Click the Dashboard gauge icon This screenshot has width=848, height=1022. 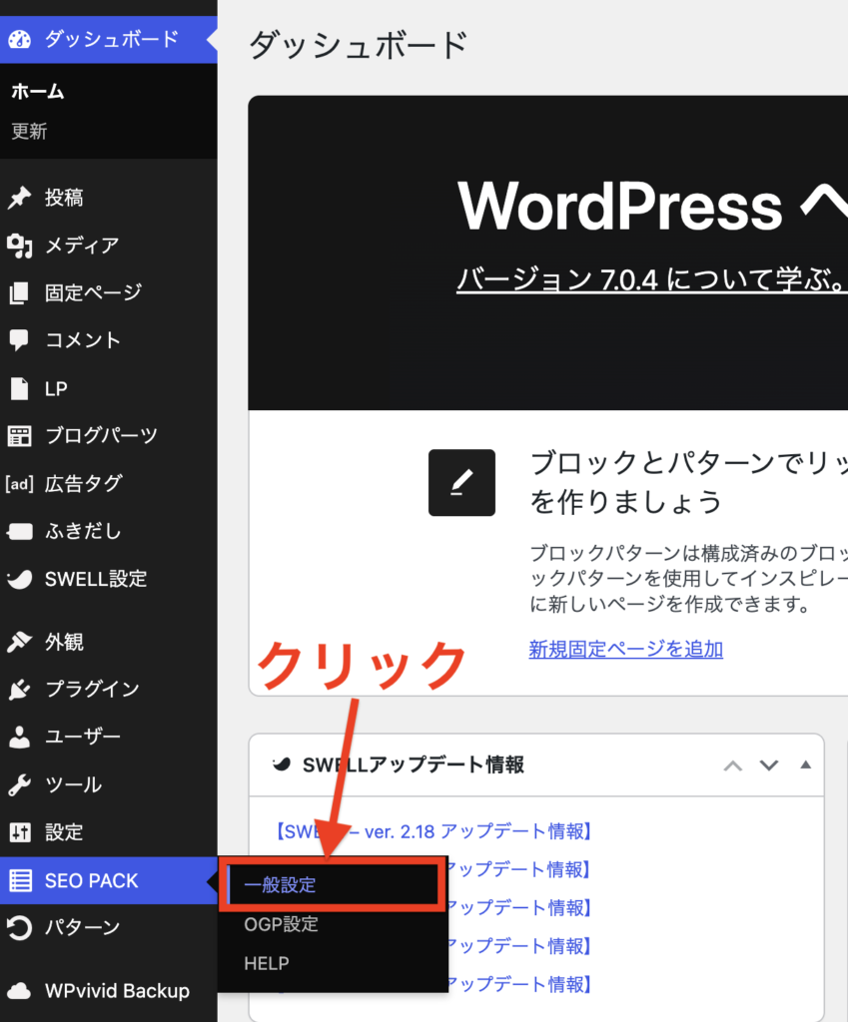click(x=20, y=39)
